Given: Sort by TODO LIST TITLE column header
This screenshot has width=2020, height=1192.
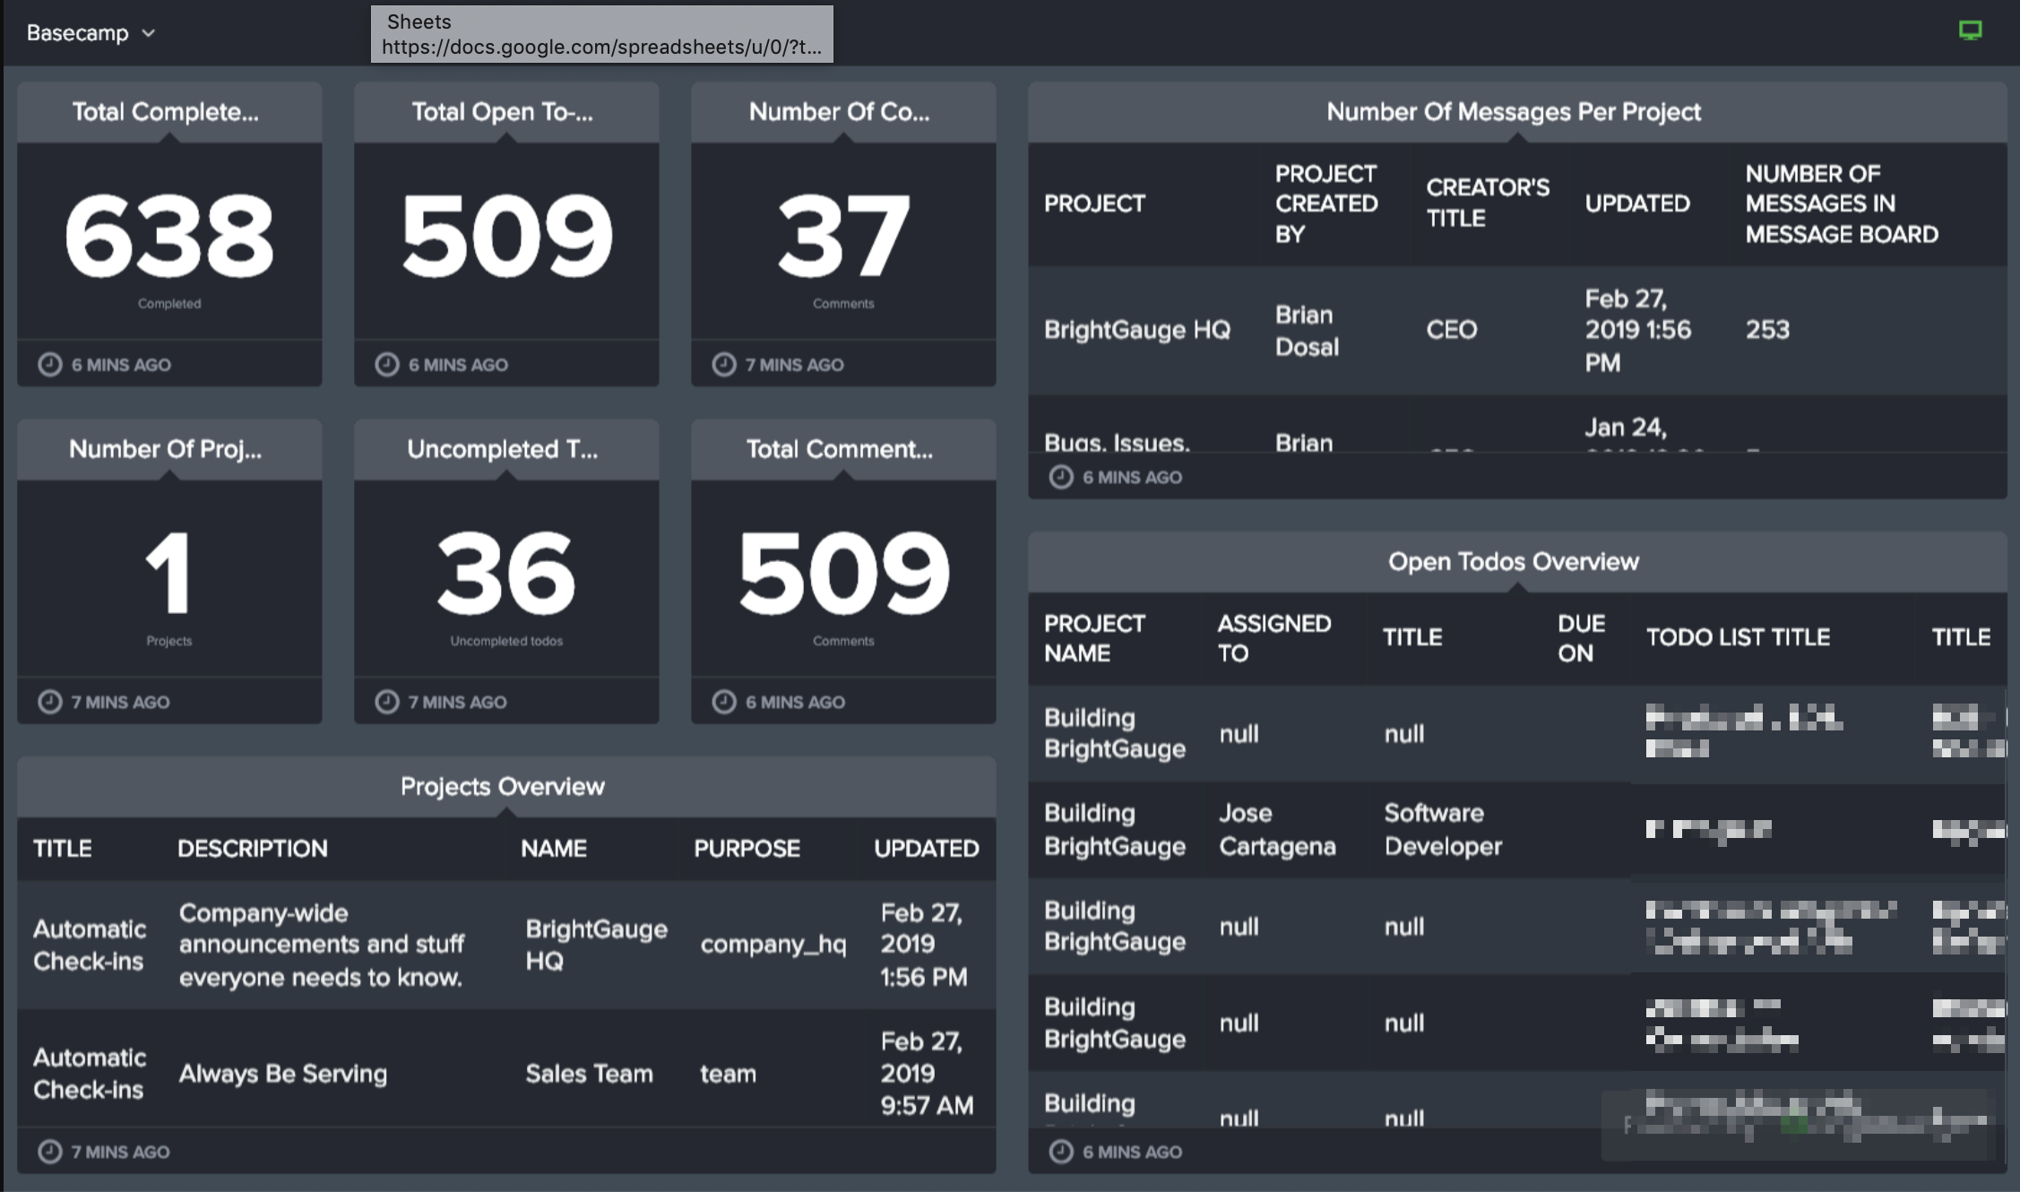Looking at the screenshot, I should coord(1738,637).
